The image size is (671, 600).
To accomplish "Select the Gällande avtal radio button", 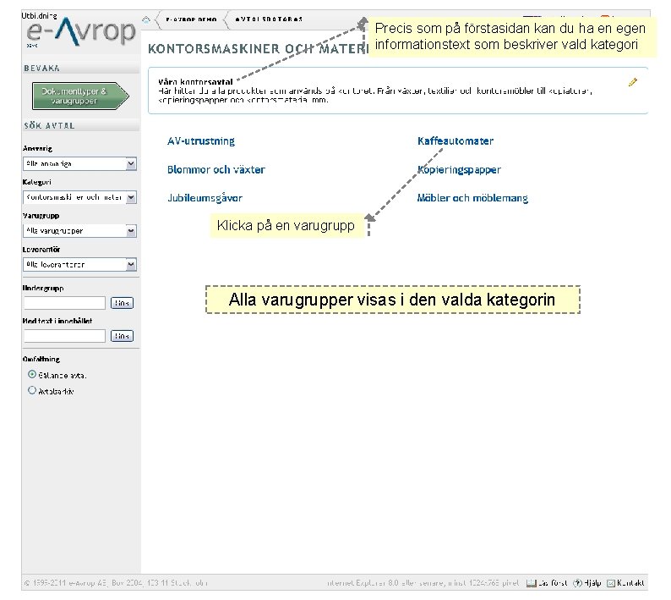I will pyautogui.click(x=32, y=374).
